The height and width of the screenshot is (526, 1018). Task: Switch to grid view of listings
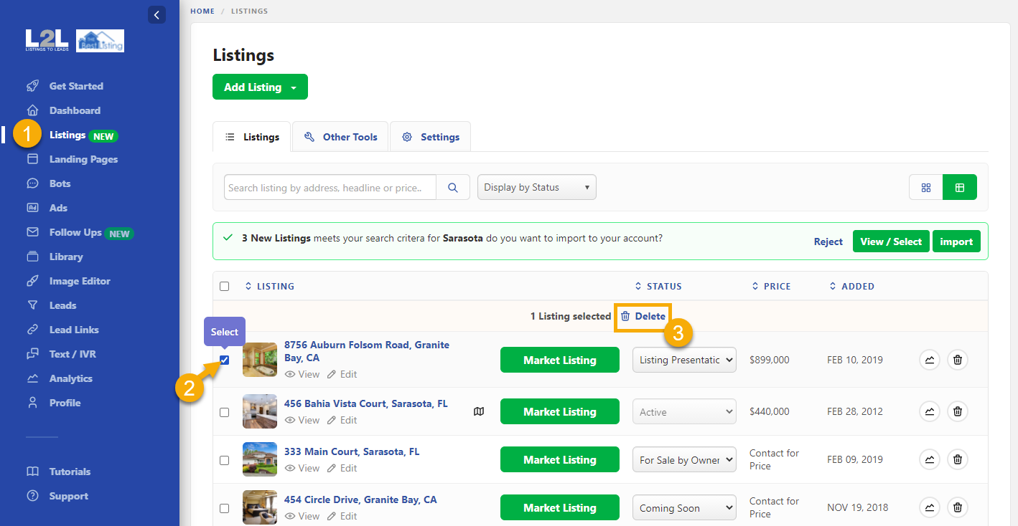(925, 187)
